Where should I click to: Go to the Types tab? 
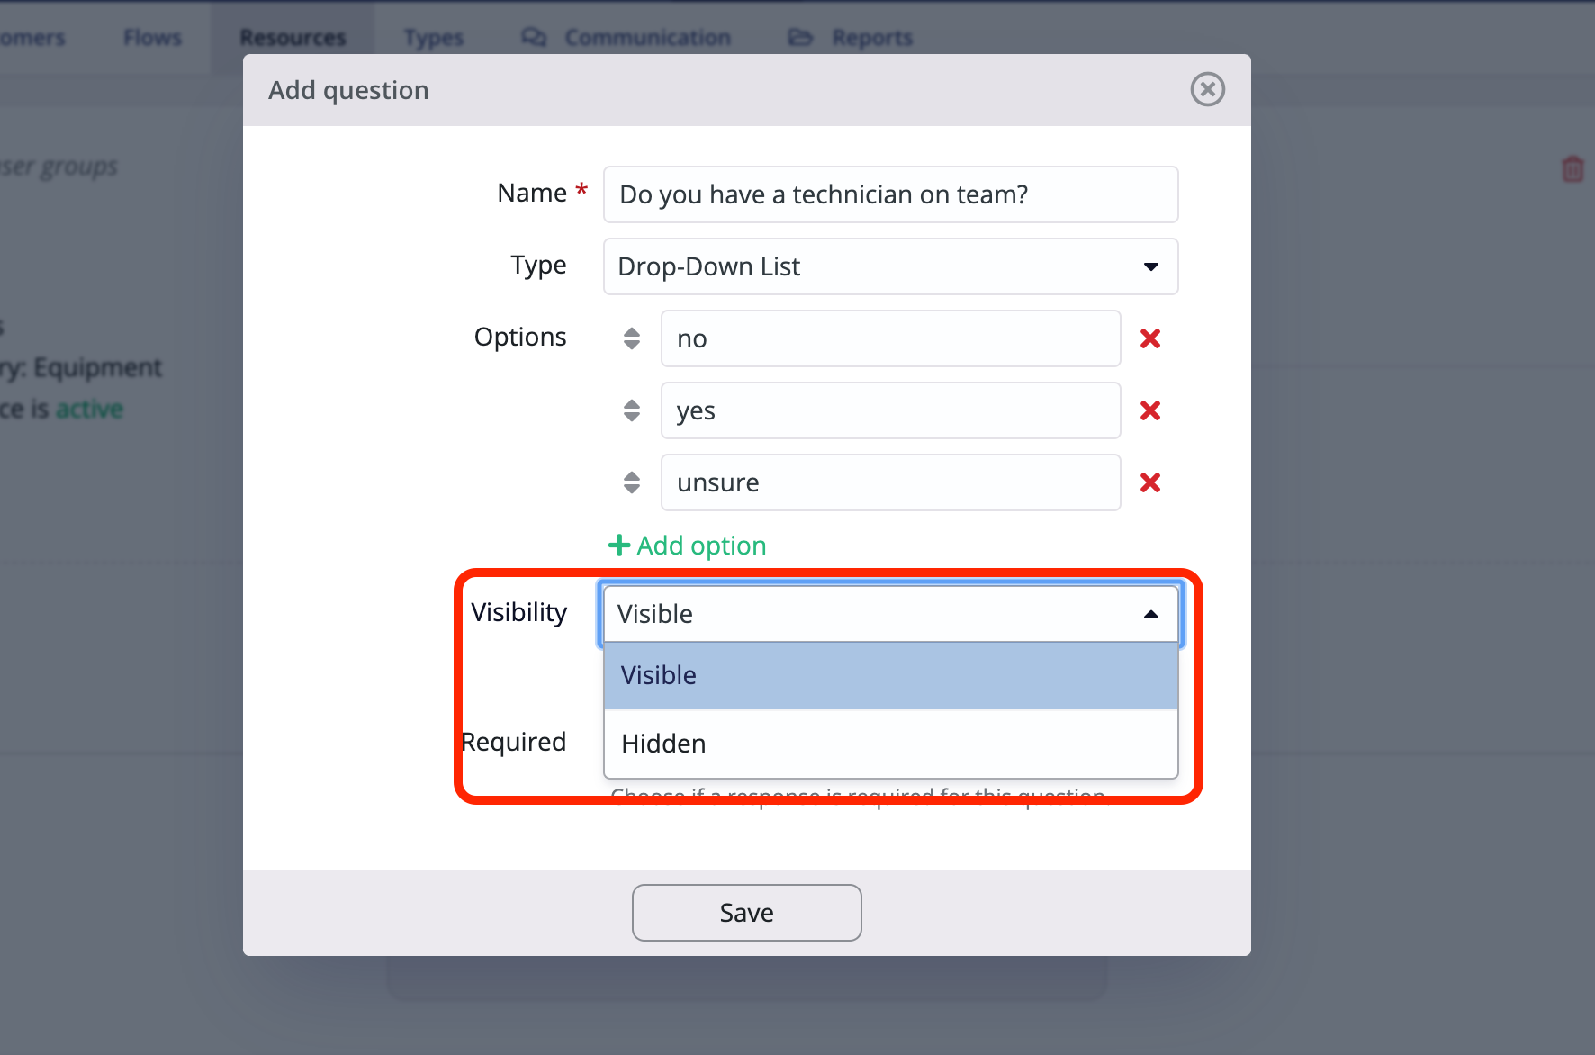pos(434,37)
